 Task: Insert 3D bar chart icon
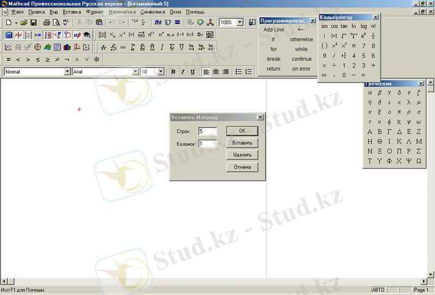(67, 47)
